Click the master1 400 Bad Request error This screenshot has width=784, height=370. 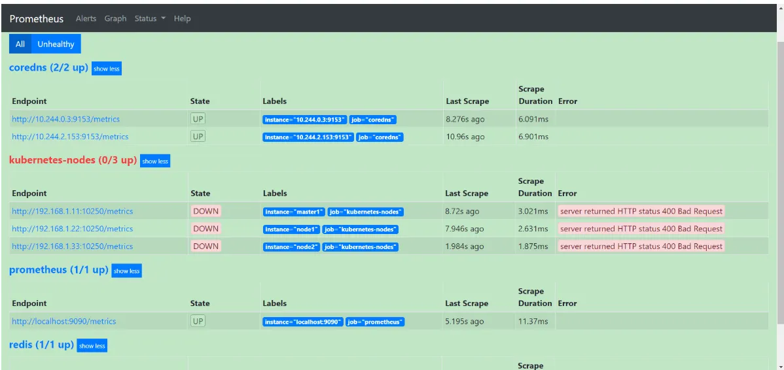(x=641, y=211)
